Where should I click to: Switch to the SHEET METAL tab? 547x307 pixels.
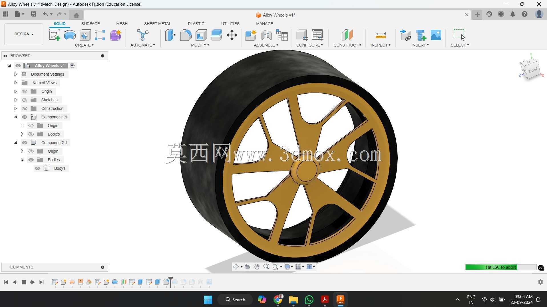157,24
